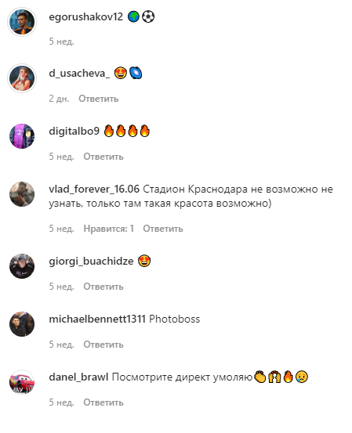The image size is (352, 433).
Task: Click digitalbo9 avatar image
Action: [22, 136]
